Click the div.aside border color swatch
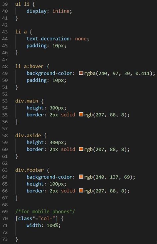 coord(81,149)
